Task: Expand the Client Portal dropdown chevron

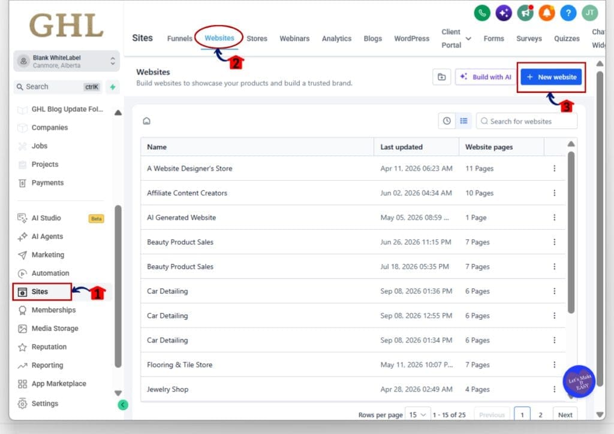Action: [468, 38]
